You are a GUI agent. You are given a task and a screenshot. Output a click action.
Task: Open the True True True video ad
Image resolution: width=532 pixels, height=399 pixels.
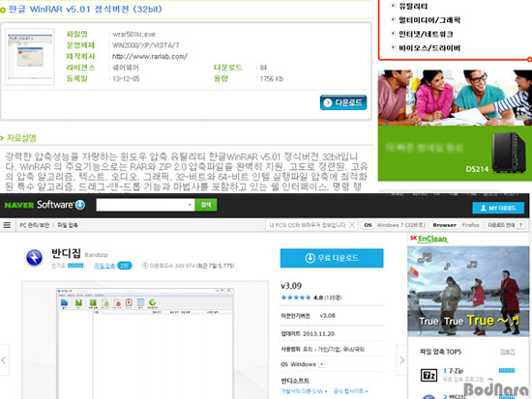click(468, 291)
